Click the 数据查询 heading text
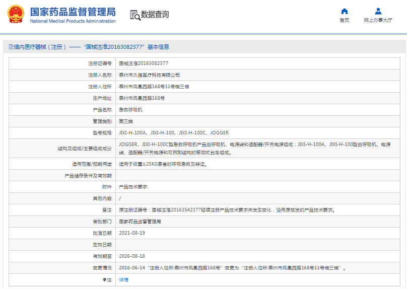This screenshot has height=289, width=407. tap(155, 14)
